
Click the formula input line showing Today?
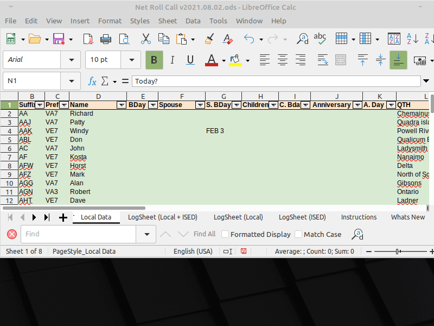[x=276, y=81]
